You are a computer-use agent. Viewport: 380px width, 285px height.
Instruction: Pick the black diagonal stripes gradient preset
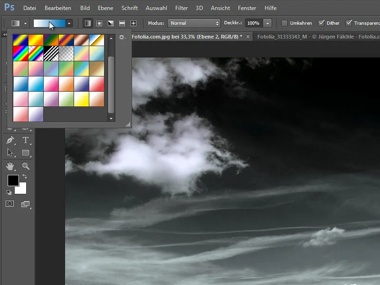click(x=51, y=54)
